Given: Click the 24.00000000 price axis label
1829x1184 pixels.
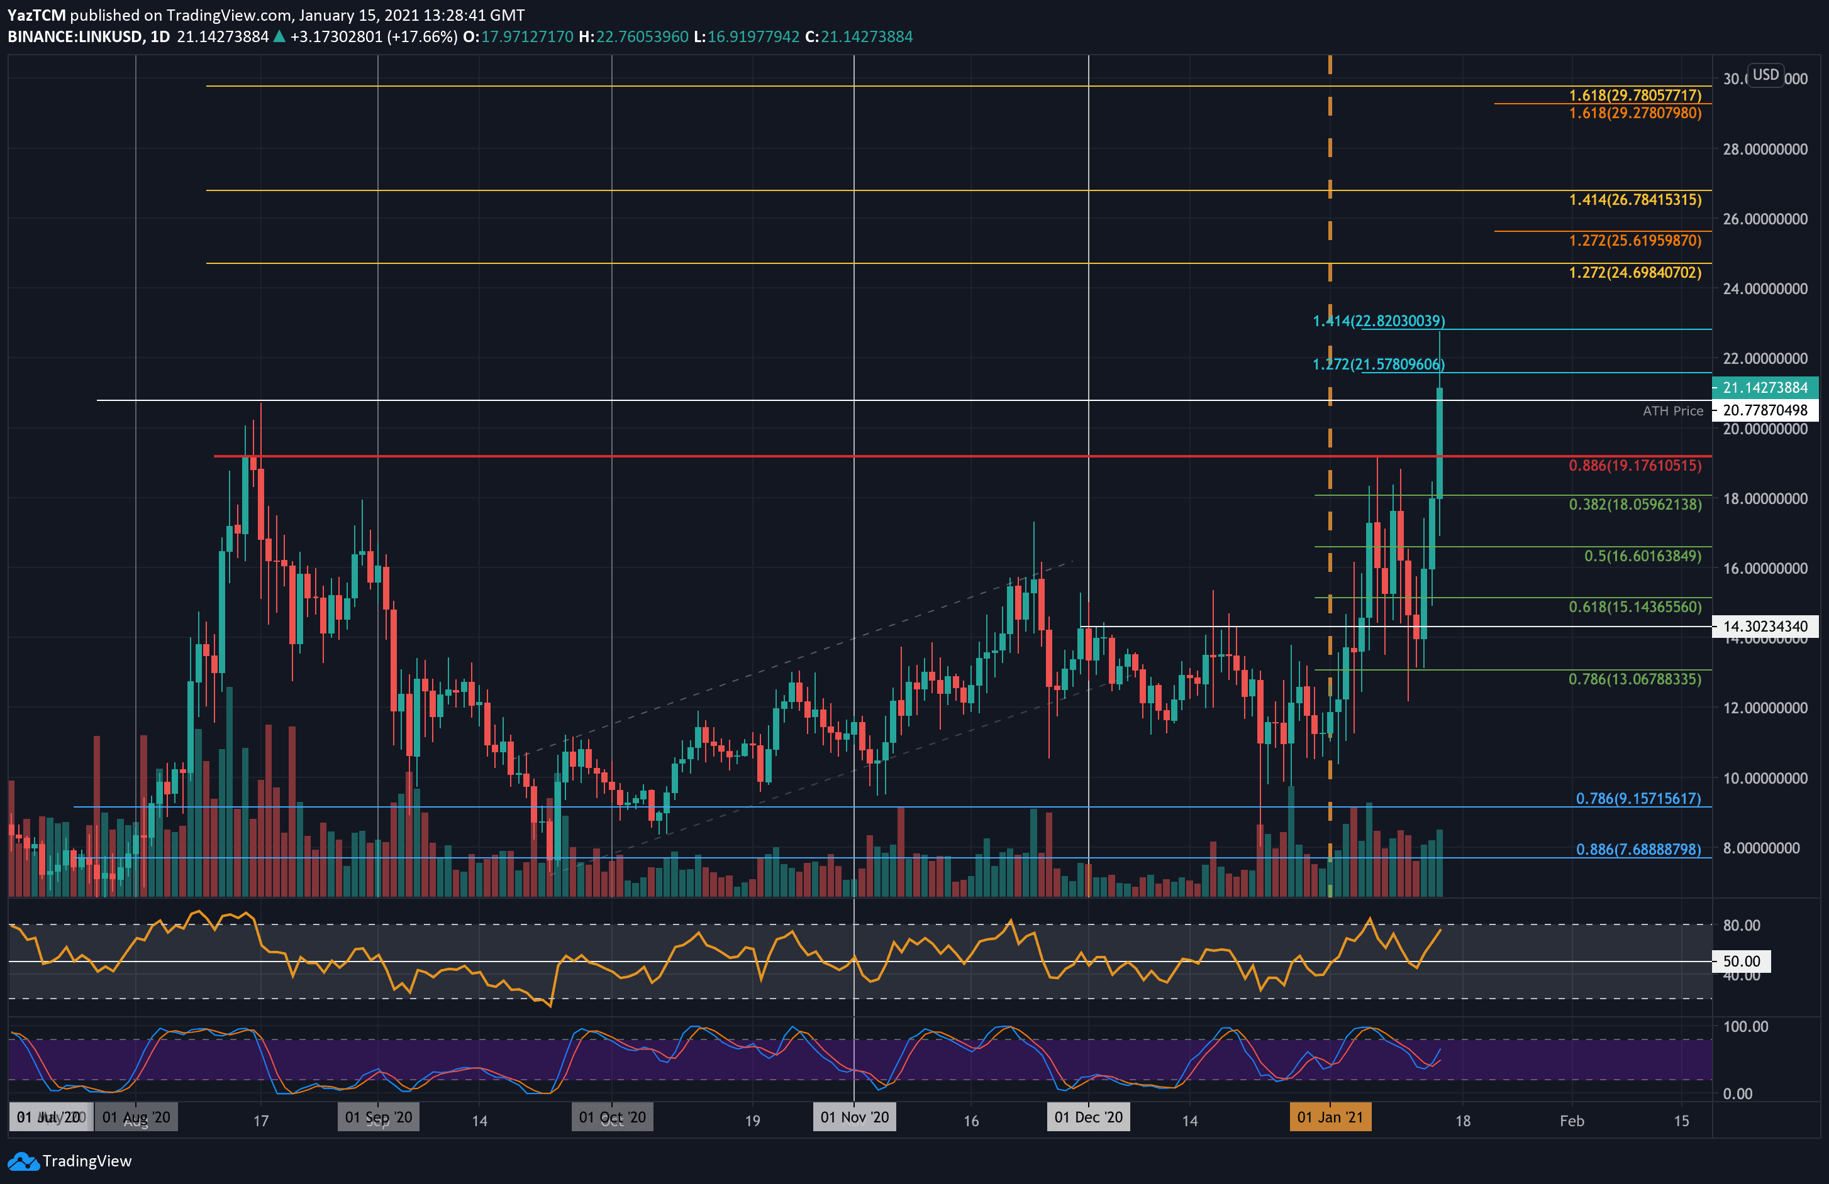Looking at the screenshot, I should click(1764, 288).
